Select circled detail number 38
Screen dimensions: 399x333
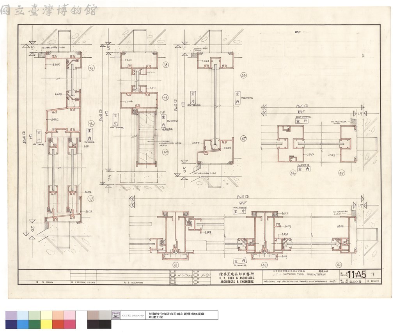pos(166,65)
